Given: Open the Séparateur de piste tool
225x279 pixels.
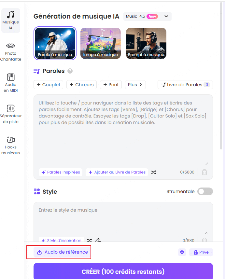Looking at the screenshot, I should [10, 114].
